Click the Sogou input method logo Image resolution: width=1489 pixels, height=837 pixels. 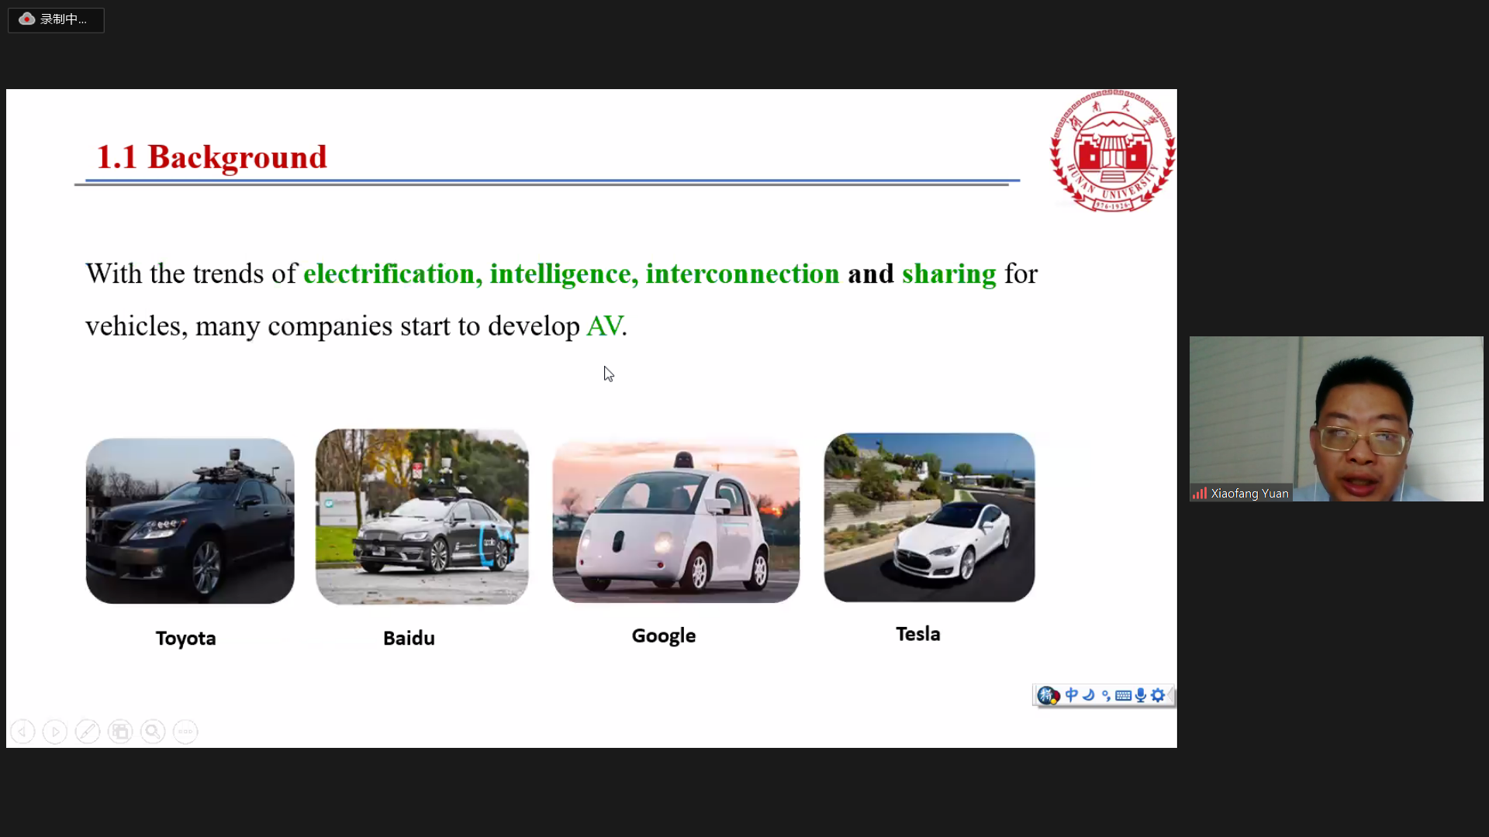(x=1049, y=695)
